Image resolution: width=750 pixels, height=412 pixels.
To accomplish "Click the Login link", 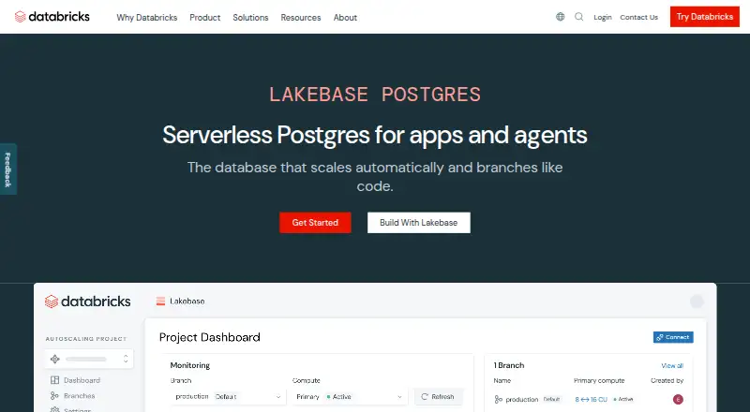I will tap(603, 17).
